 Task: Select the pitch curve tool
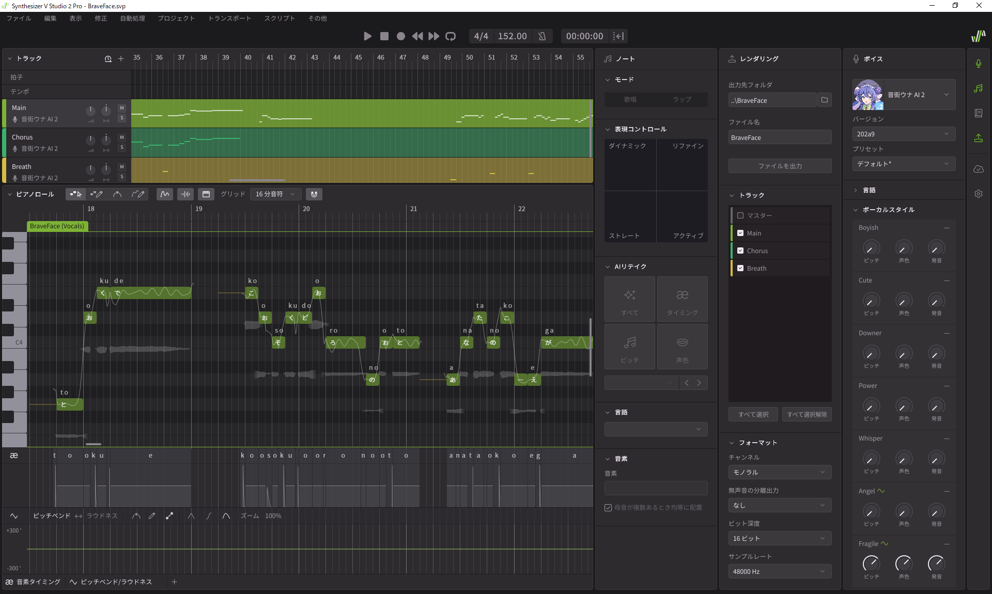click(x=117, y=194)
